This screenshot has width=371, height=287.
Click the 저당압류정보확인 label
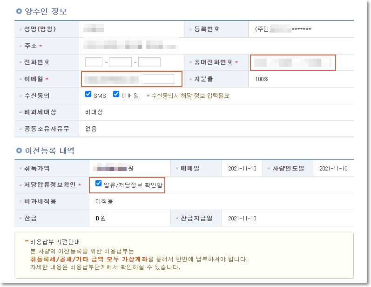coord(50,184)
